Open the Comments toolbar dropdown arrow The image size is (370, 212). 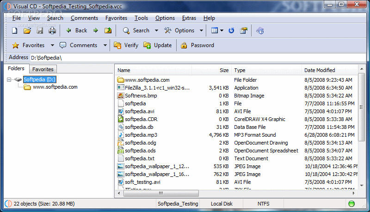(x=105, y=45)
